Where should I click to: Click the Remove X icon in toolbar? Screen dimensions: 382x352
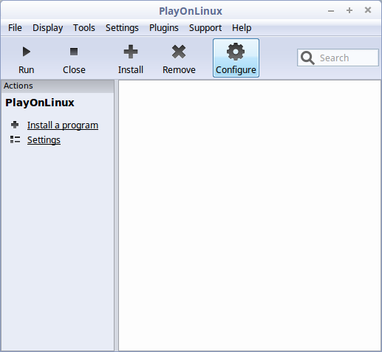(179, 52)
